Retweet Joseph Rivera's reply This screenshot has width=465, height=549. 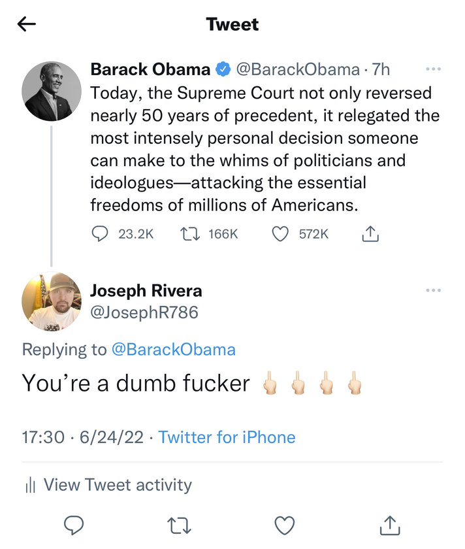point(179,525)
